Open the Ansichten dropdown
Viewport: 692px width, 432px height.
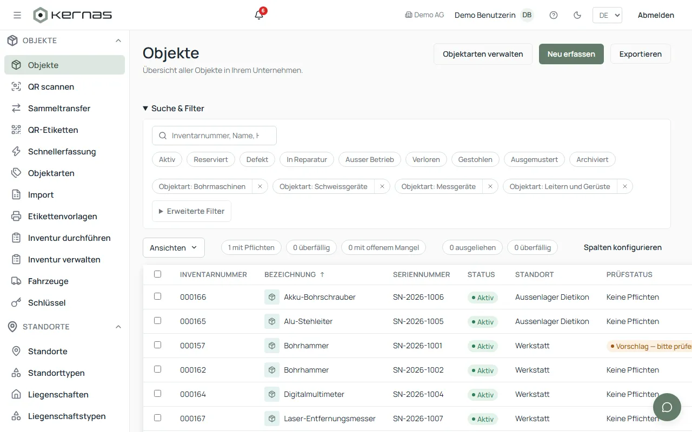click(x=174, y=248)
